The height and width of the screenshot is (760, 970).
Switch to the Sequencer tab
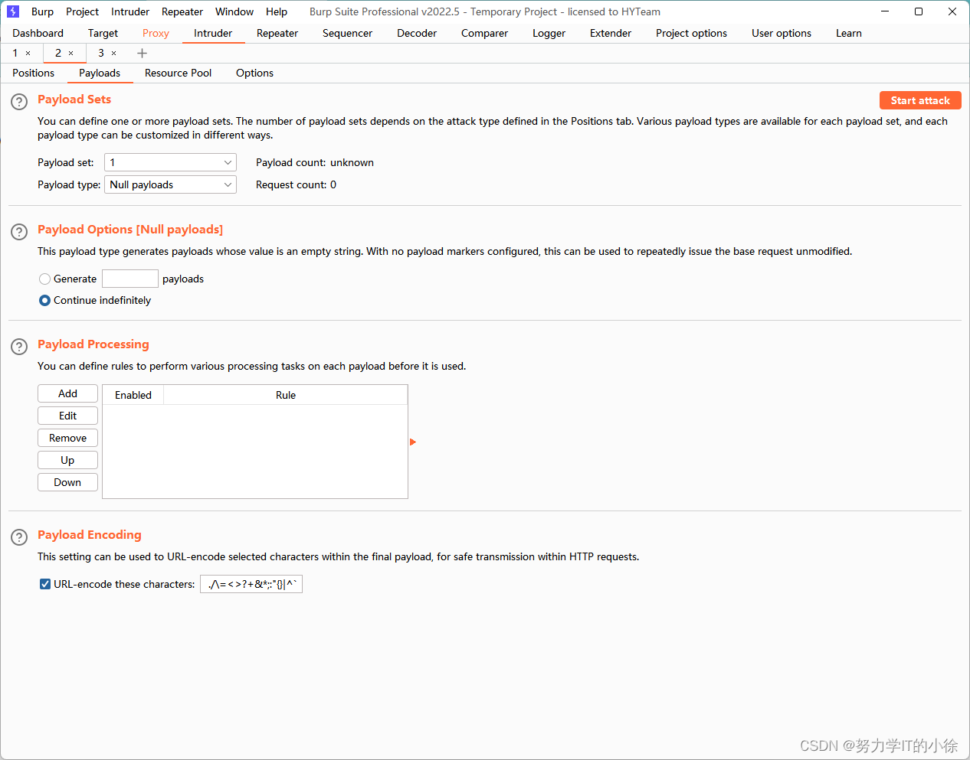pyautogui.click(x=347, y=33)
